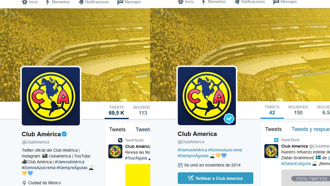The width and height of the screenshot is (330, 186).
Task: Open Notificaciones bell icon in left navbar
Action: tap(81, 2)
